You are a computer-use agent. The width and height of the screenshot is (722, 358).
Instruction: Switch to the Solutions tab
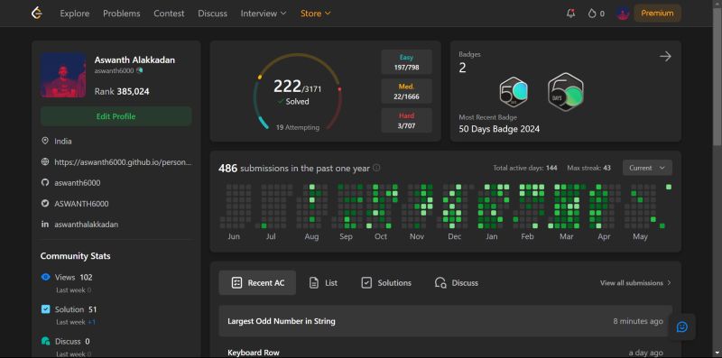(386, 282)
